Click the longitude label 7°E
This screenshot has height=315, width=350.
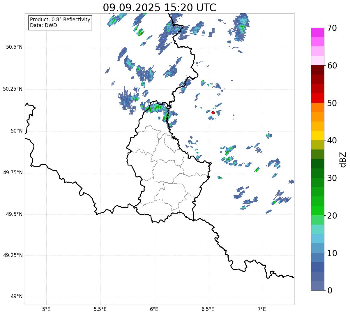[x=262, y=309]
